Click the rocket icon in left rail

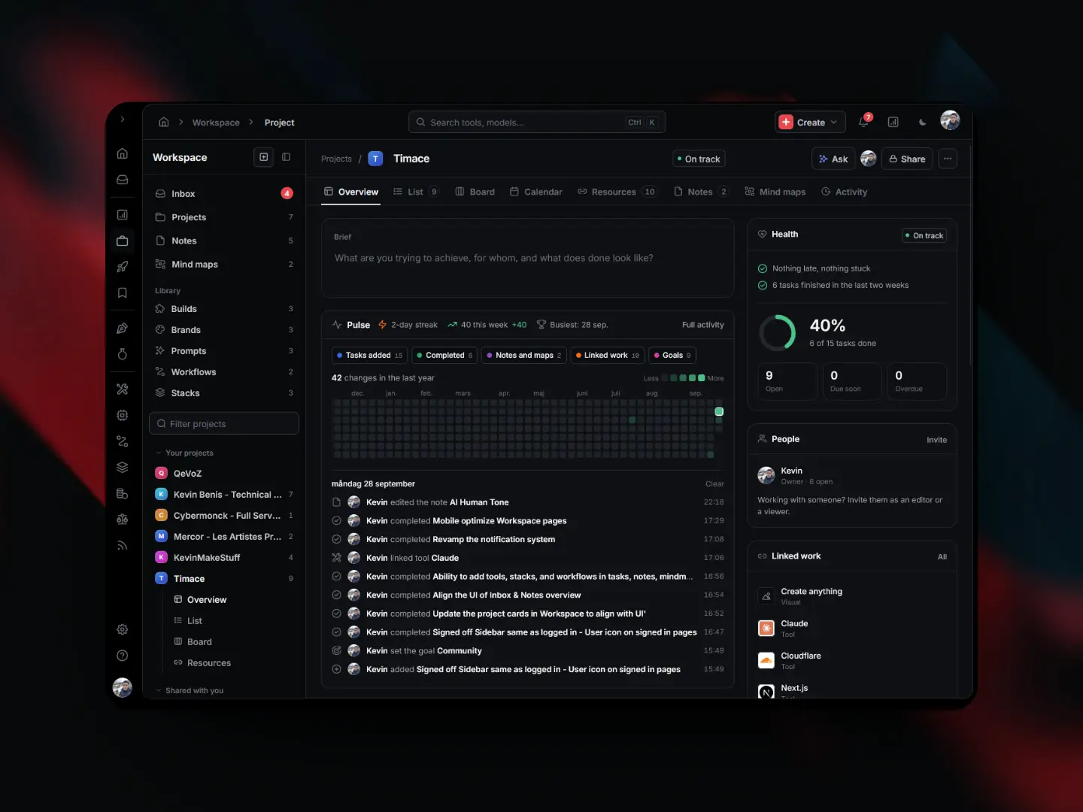tap(123, 267)
